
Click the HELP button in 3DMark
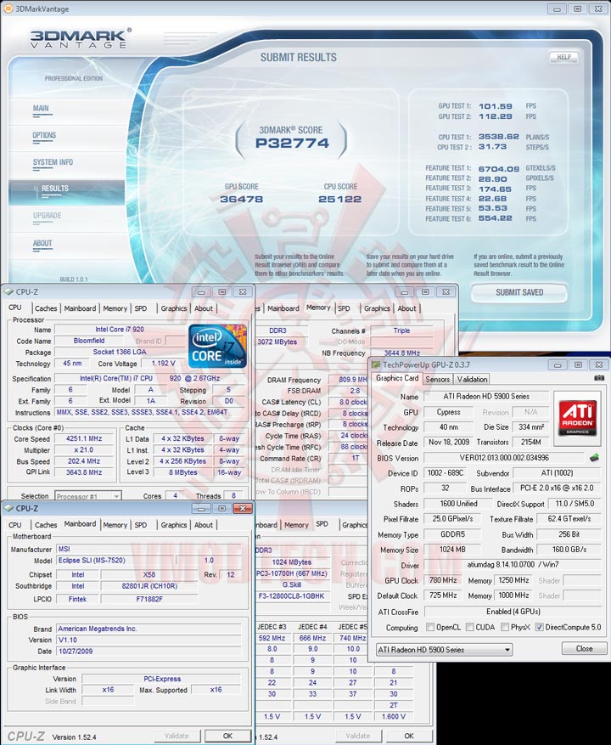[563, 57]
